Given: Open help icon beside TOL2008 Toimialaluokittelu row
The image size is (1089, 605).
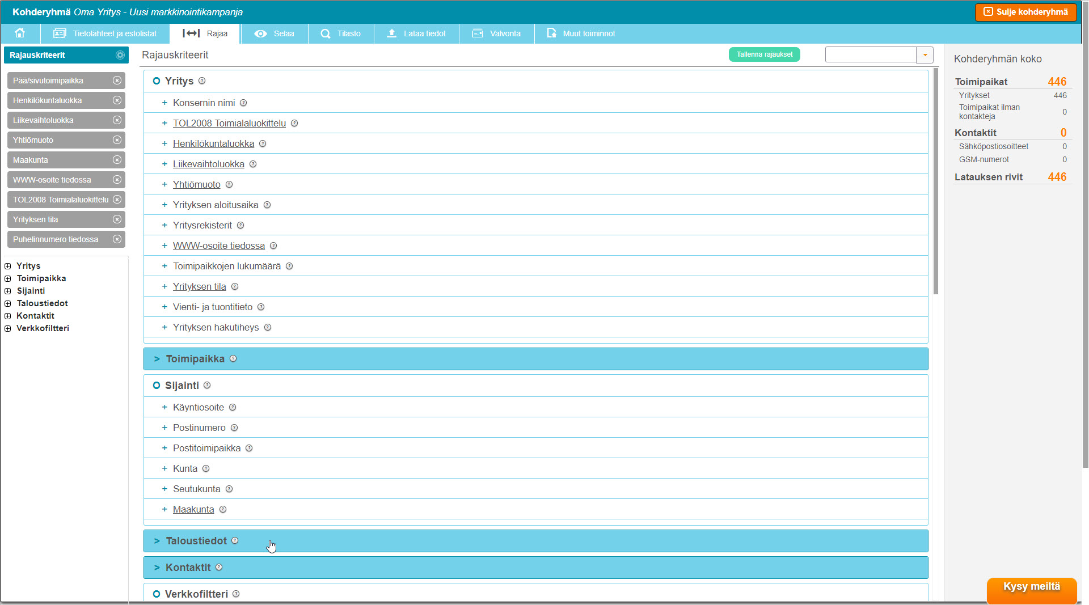Looking at the screenshot, I should click(x=294, y=123).
